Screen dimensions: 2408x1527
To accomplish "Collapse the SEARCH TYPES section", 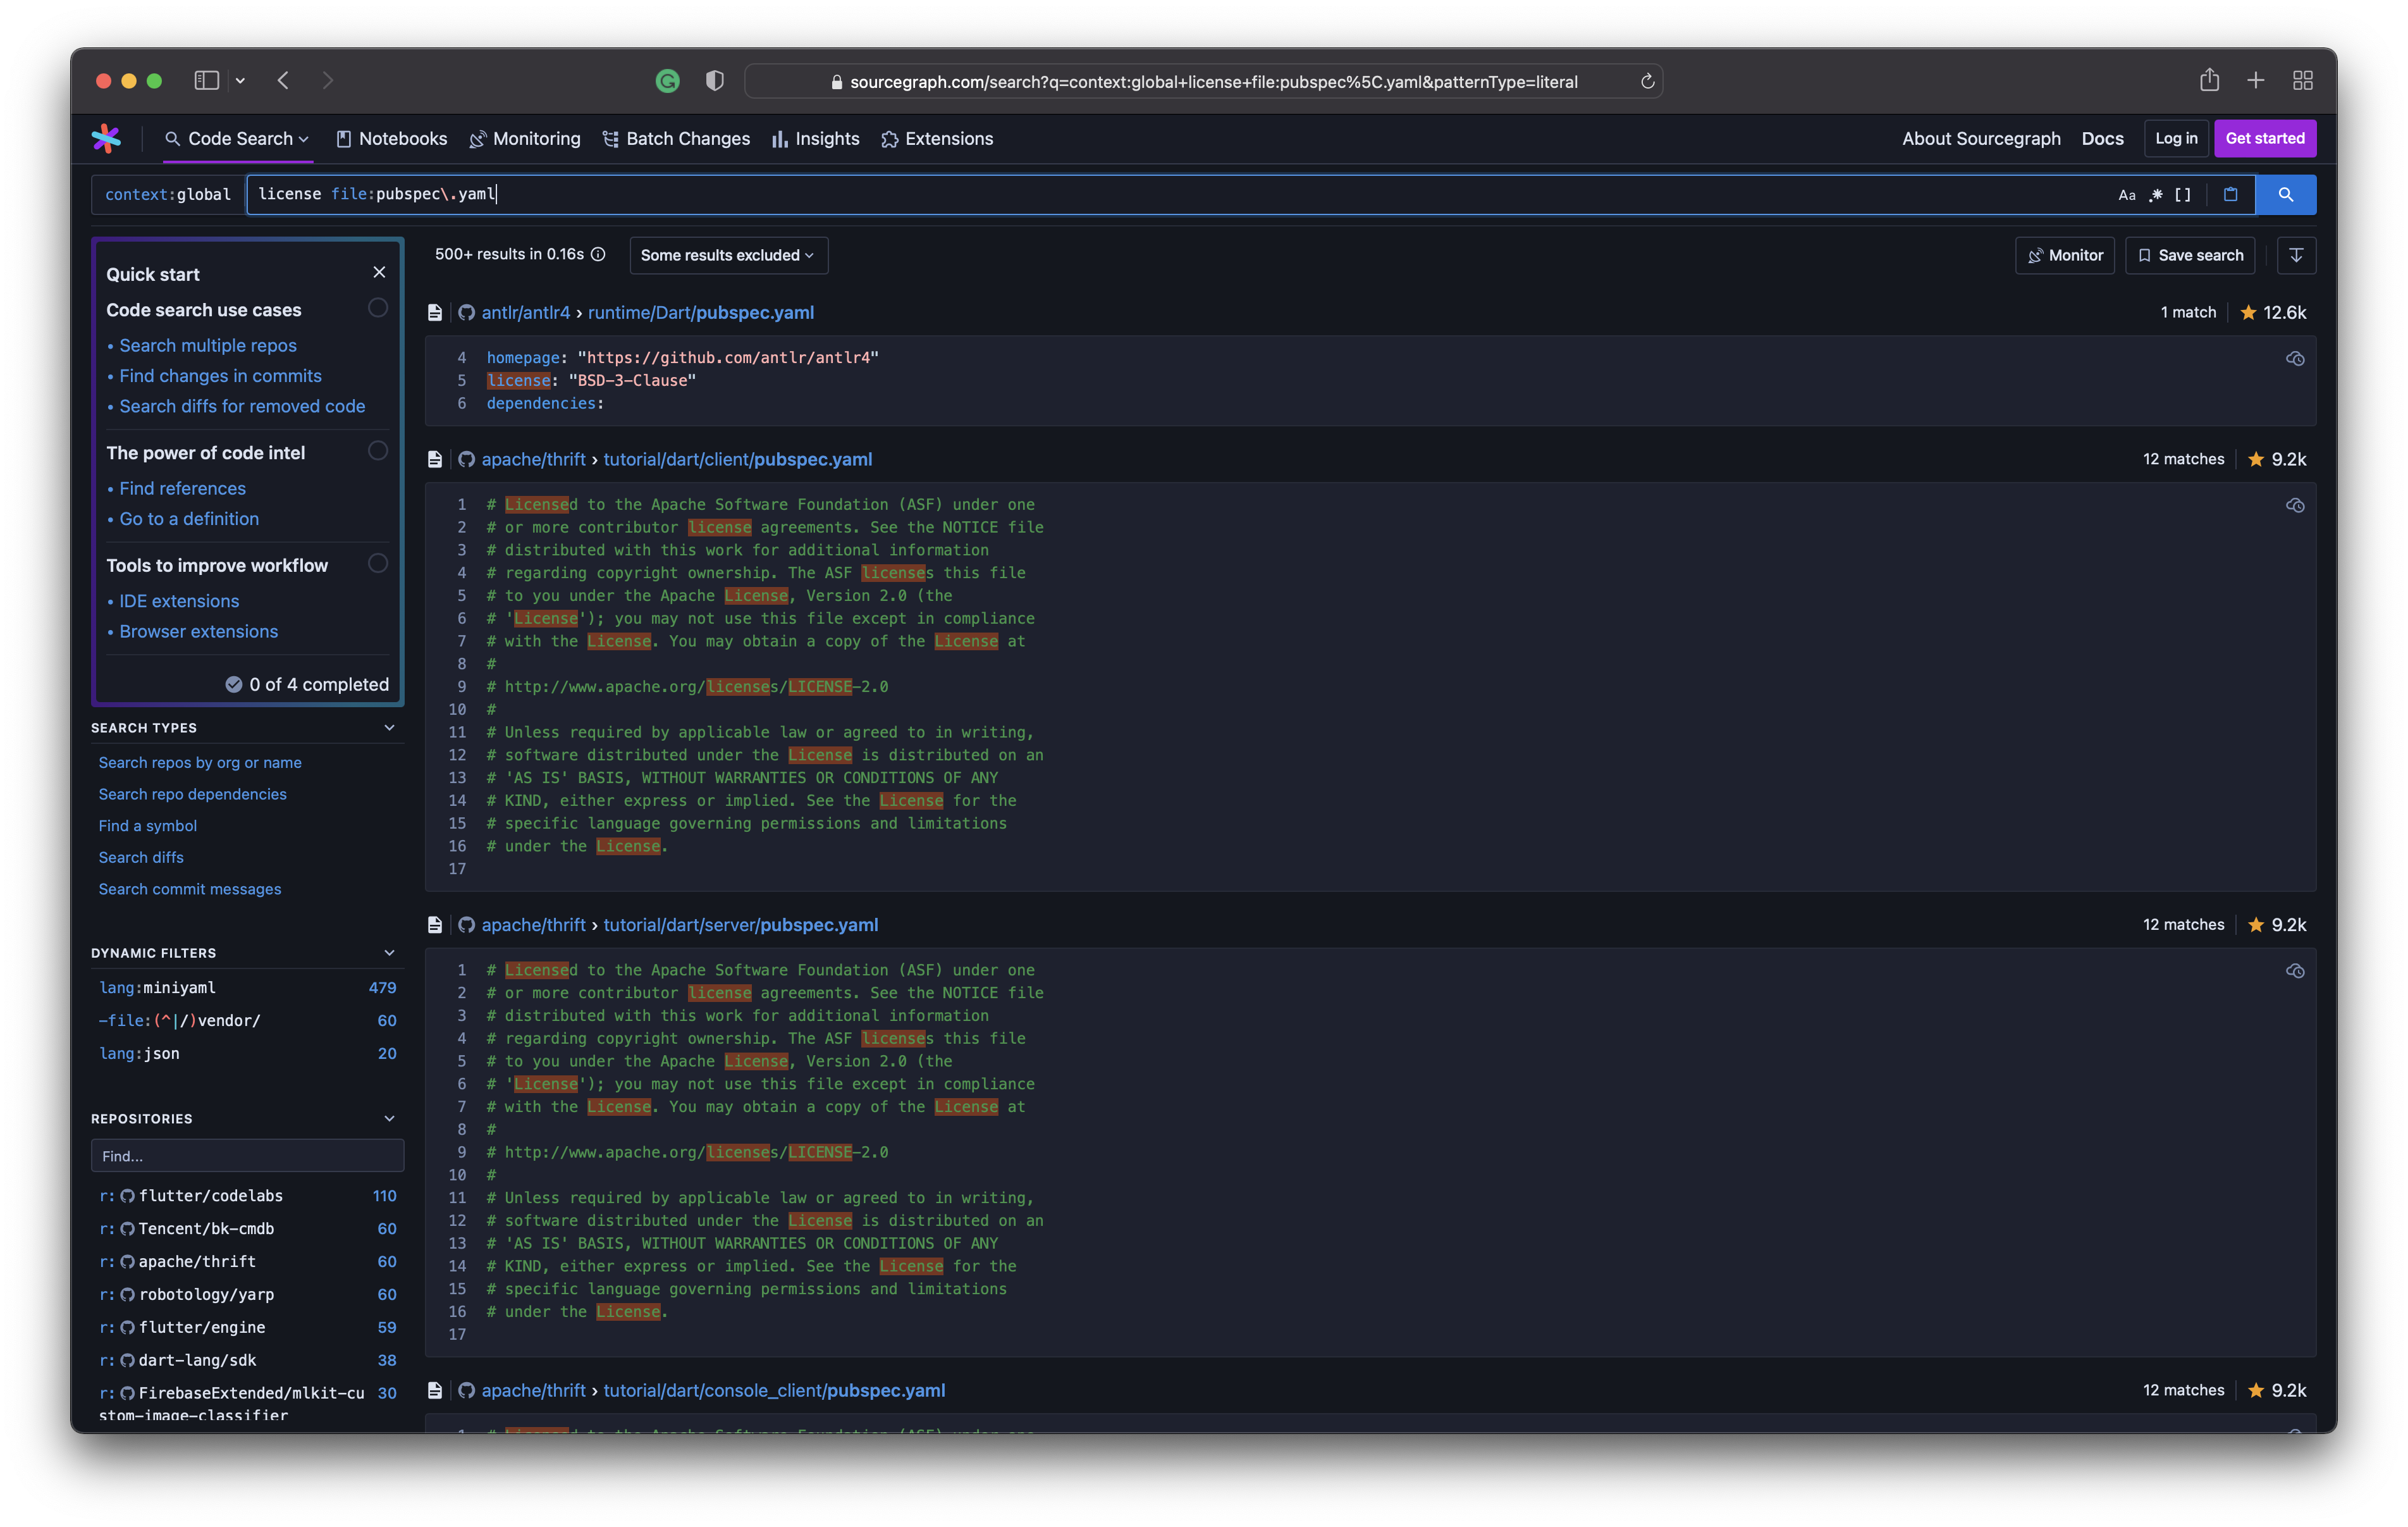I will pos(389,727).
